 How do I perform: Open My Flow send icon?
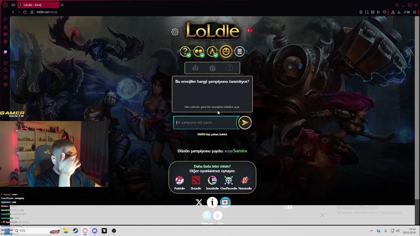pos(379,12)
